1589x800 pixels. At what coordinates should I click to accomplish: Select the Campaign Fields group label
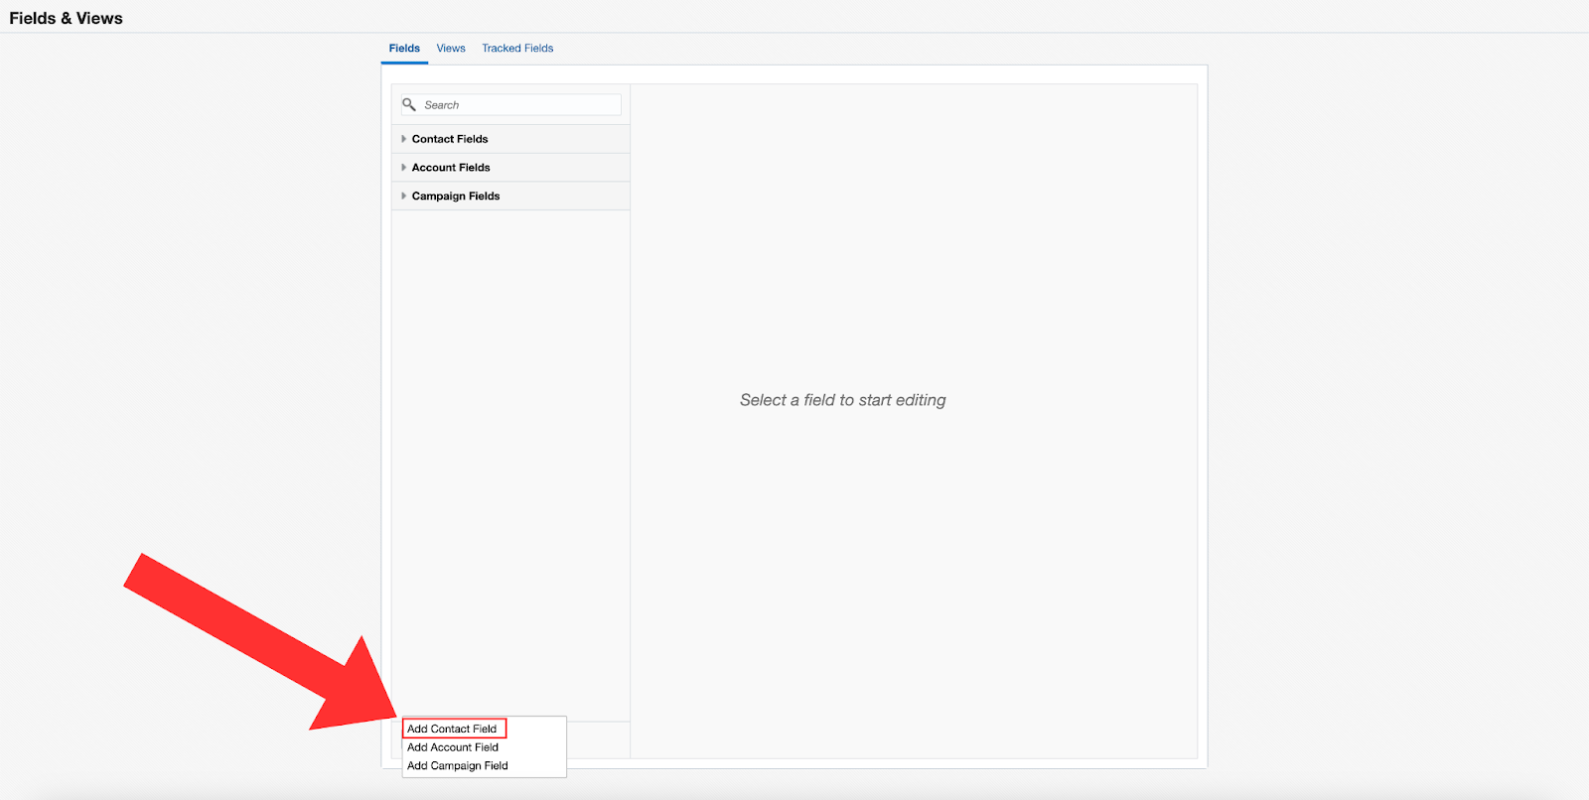(x=456, y=197)
